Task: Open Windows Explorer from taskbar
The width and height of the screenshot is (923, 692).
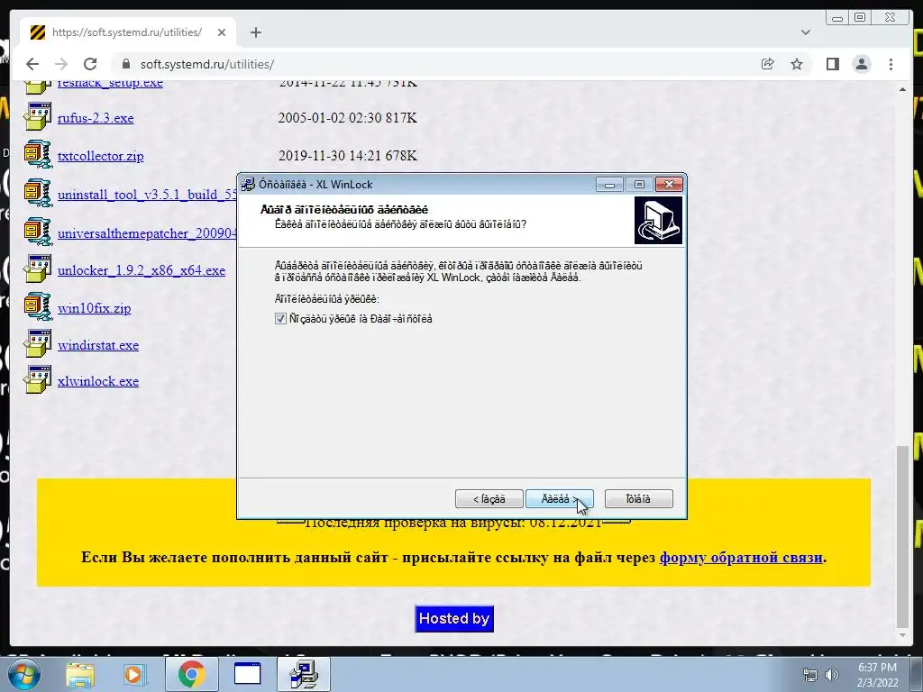Action: [x=80, y=674]
